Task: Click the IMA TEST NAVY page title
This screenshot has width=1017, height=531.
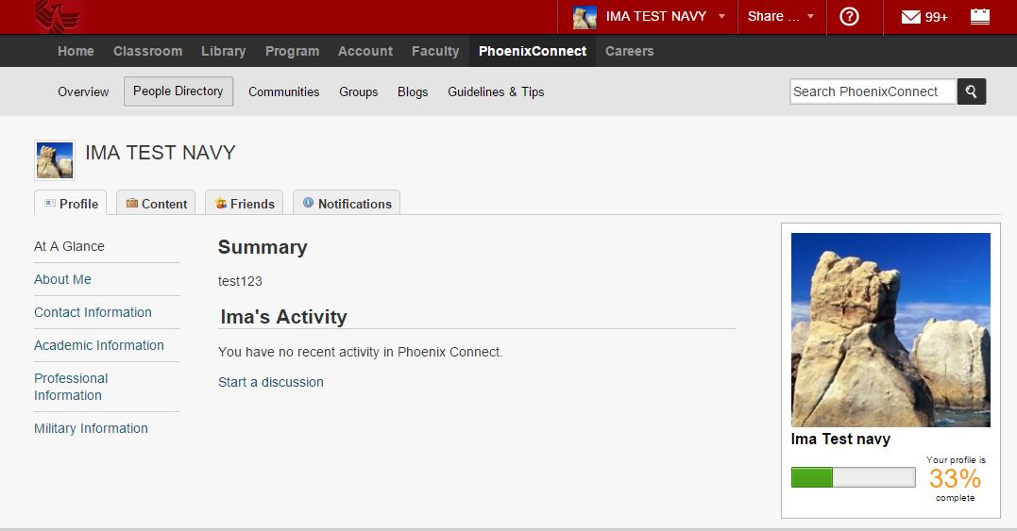Action: point(161,153)
